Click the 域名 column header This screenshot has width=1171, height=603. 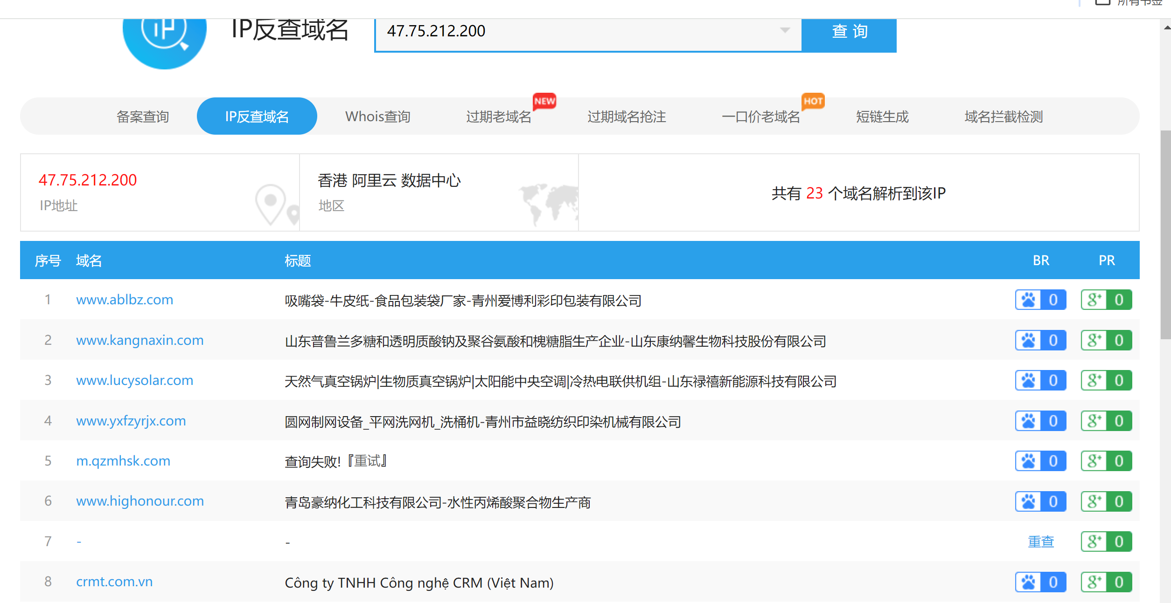(89, 260)
